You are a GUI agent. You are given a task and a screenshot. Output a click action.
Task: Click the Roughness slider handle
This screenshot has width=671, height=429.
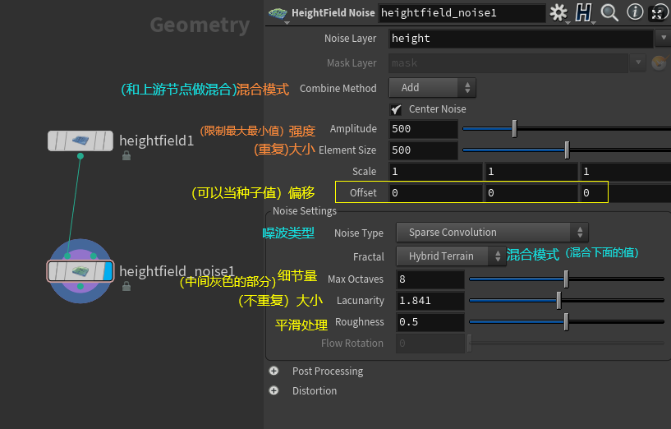(x=566, y=321)
